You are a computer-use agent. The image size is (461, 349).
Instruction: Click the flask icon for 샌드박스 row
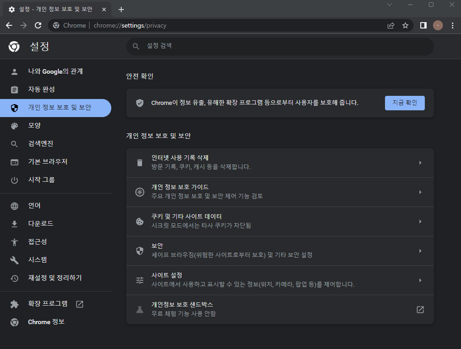(140, 310)
